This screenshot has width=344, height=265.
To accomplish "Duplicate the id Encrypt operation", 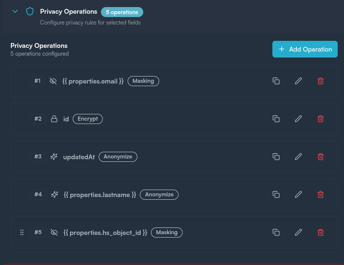I will coord(276,119).
